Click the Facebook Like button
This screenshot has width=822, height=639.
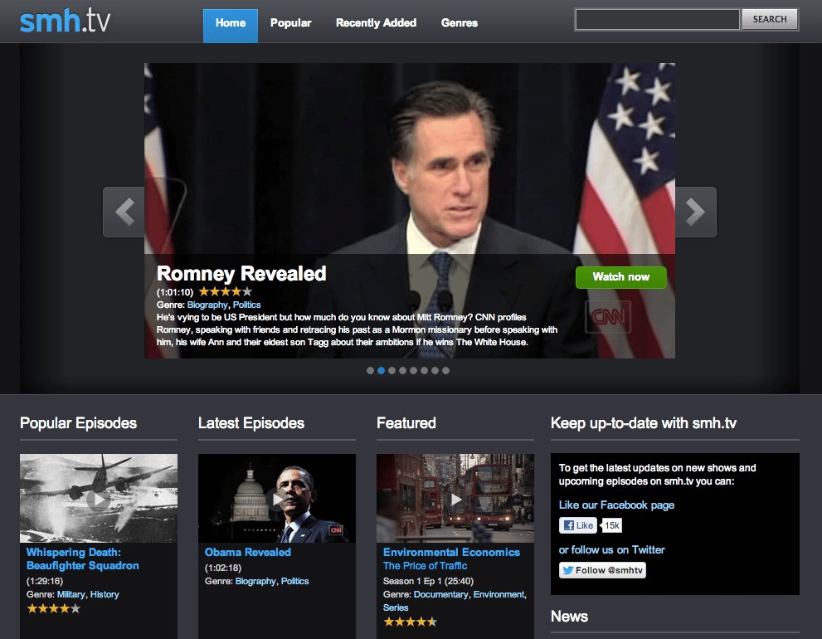[x=578, y=525]
